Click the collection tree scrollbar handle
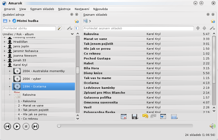The height and width of the screenshot is (140, 218). pos(78,70)
